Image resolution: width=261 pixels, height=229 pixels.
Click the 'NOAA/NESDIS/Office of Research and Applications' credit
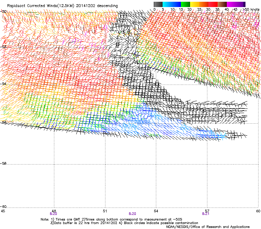coord(208,227)
